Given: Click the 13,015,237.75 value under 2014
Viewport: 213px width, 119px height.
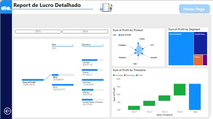Looking at the screenshot, I should coord(59,90).
